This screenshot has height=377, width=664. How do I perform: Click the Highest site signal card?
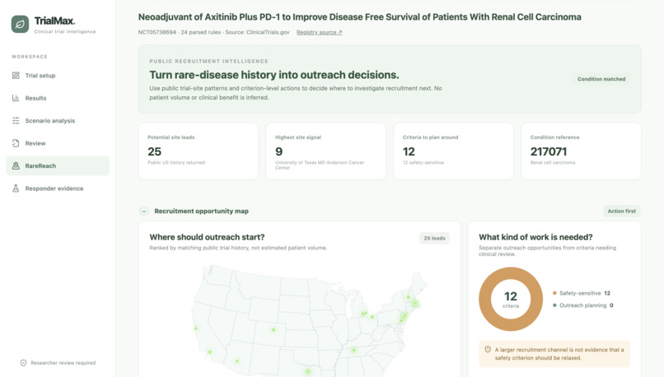click(x=326, y=151)
